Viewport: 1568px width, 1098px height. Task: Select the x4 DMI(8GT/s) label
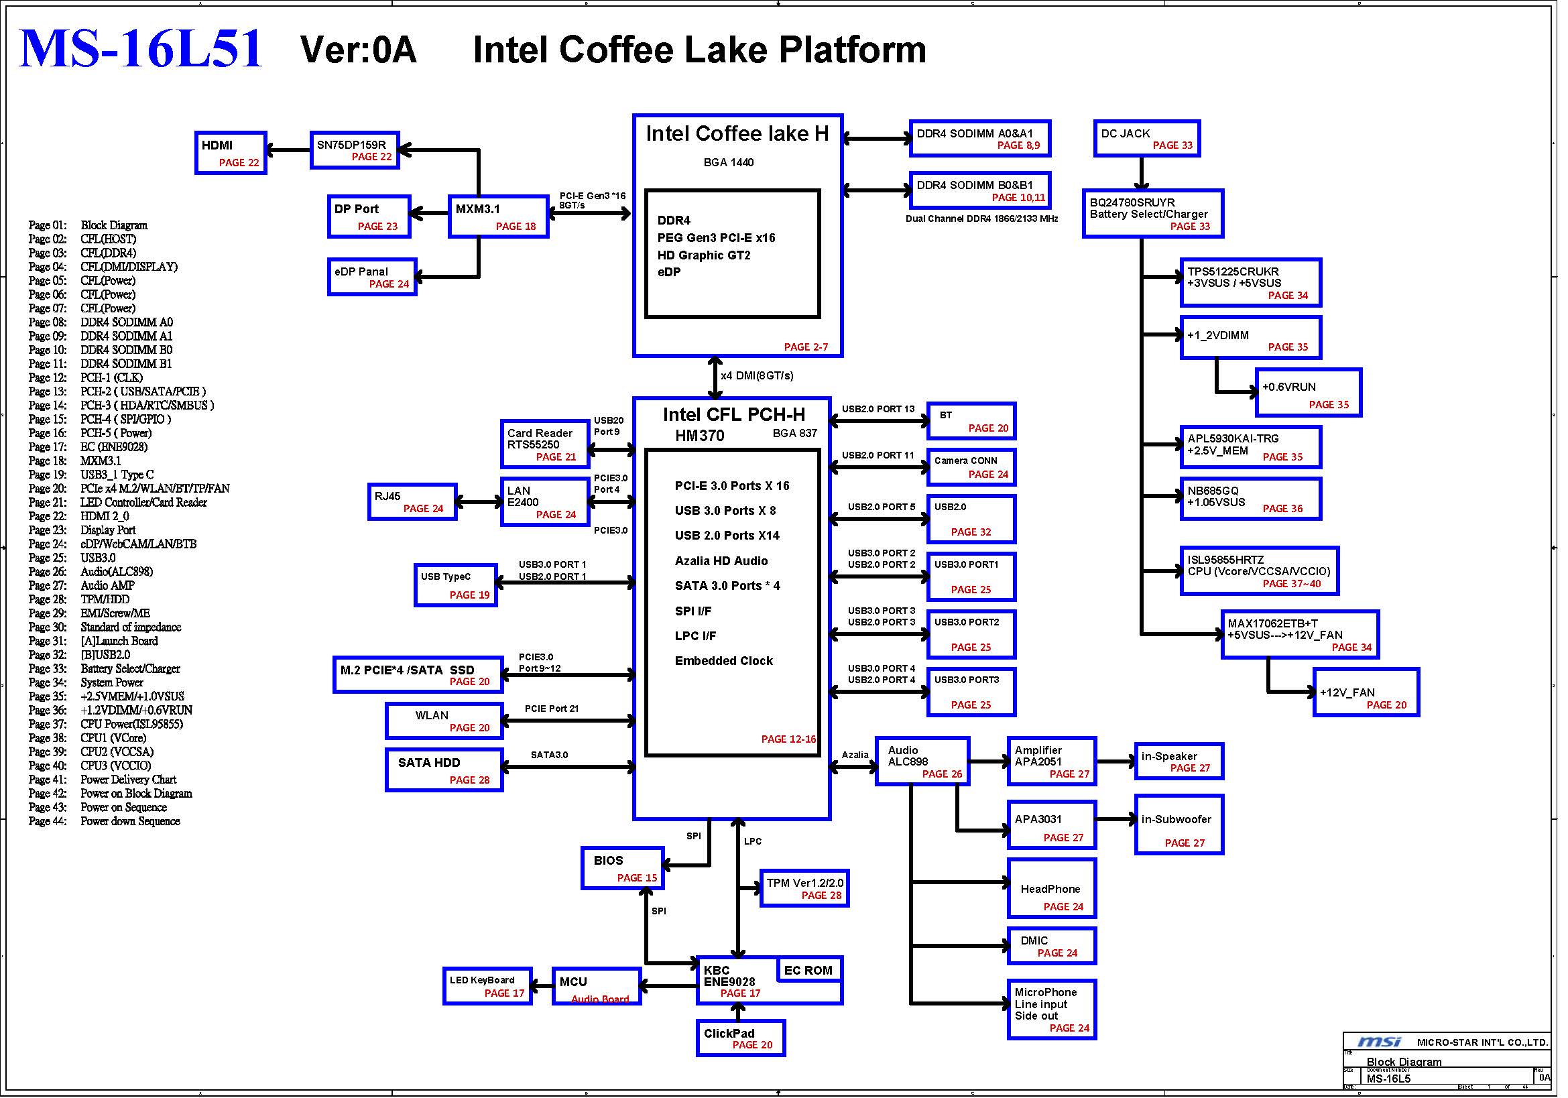point(757,375)
